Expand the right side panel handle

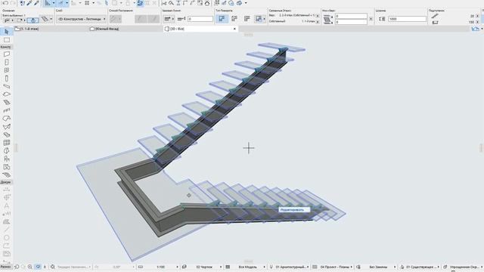coord(481,148)
